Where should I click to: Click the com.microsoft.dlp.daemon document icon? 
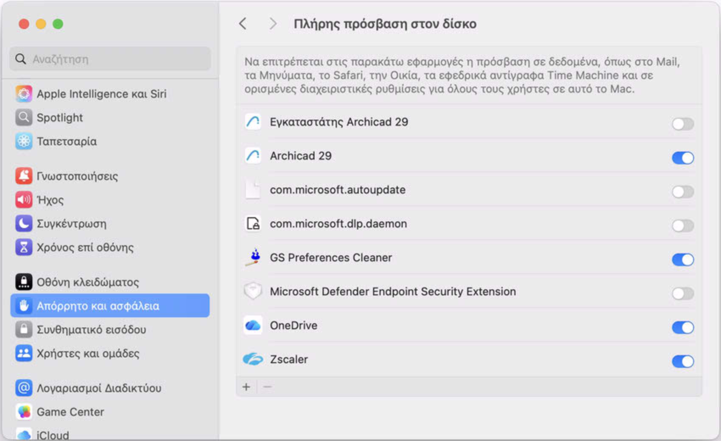[253, 224]
